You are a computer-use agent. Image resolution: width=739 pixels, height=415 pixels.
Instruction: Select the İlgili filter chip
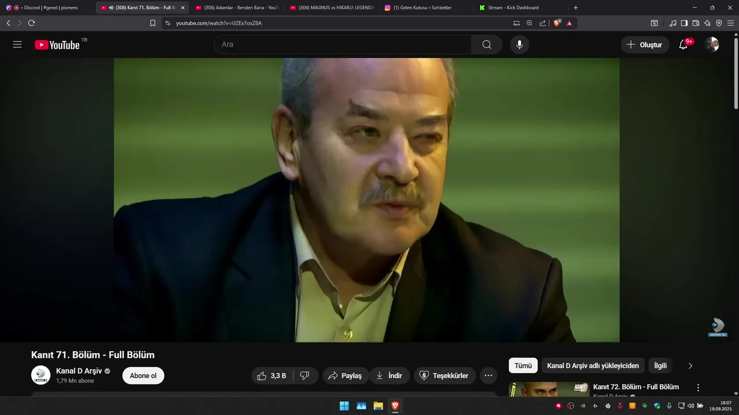pos(660,365)
